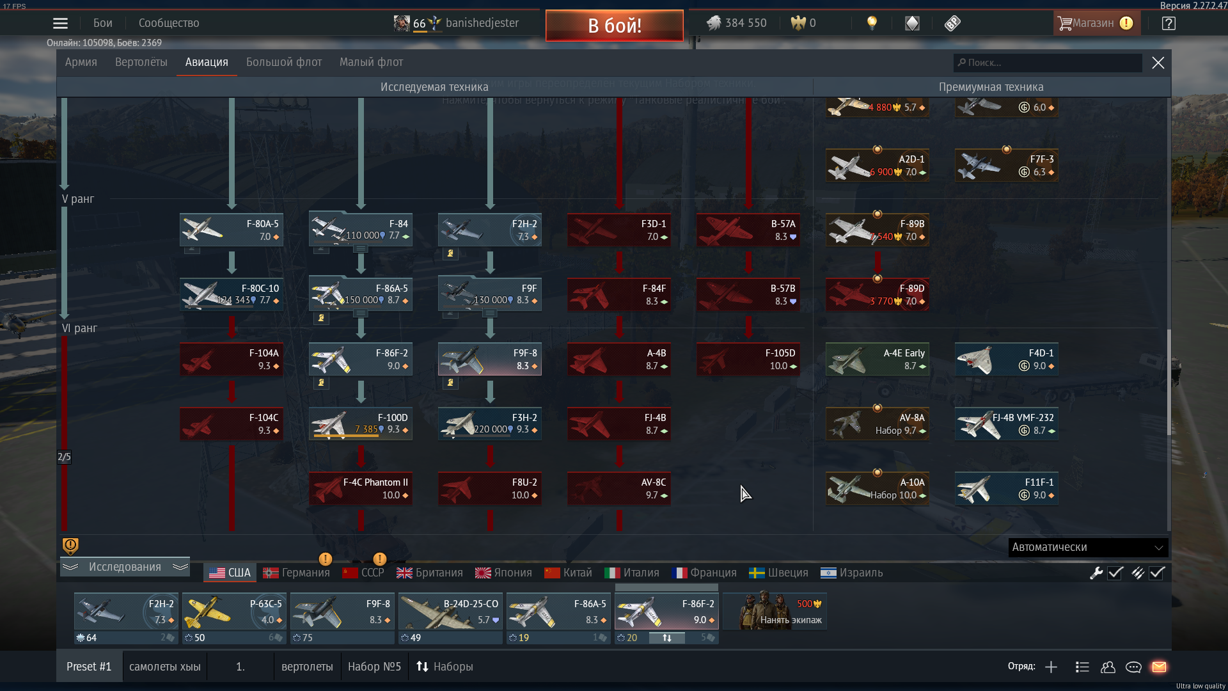Click the talisman icon under F-86A-5

click(321, 319)
